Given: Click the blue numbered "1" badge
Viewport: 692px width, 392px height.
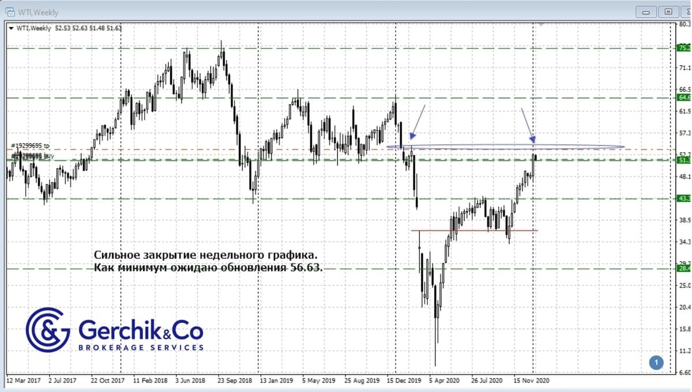Looking at the screenshot, I should coord(656,363).
